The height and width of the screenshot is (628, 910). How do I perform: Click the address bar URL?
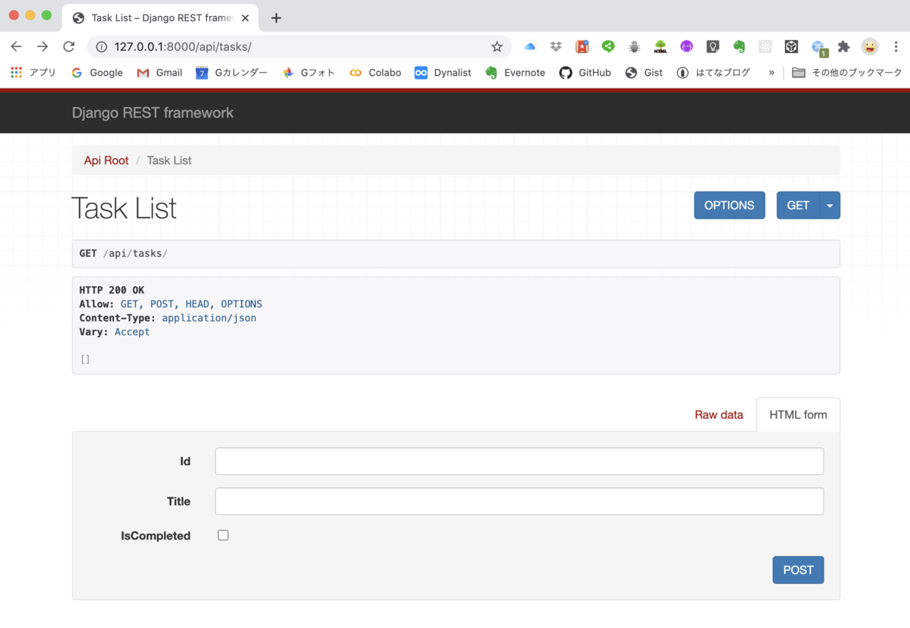(183, 46)
